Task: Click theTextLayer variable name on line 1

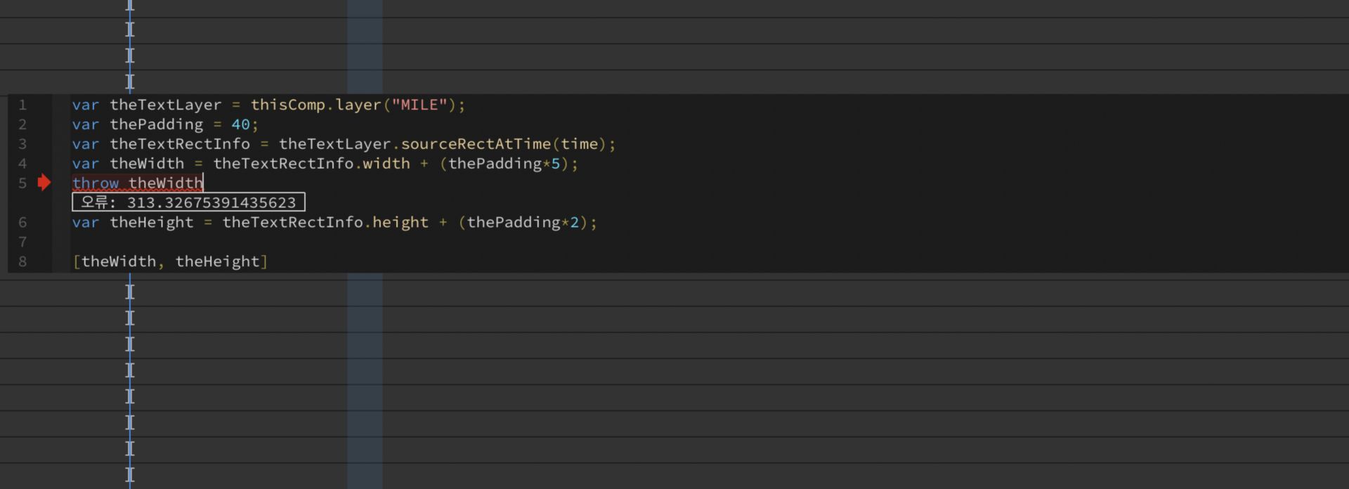Action: click(166, 105)
